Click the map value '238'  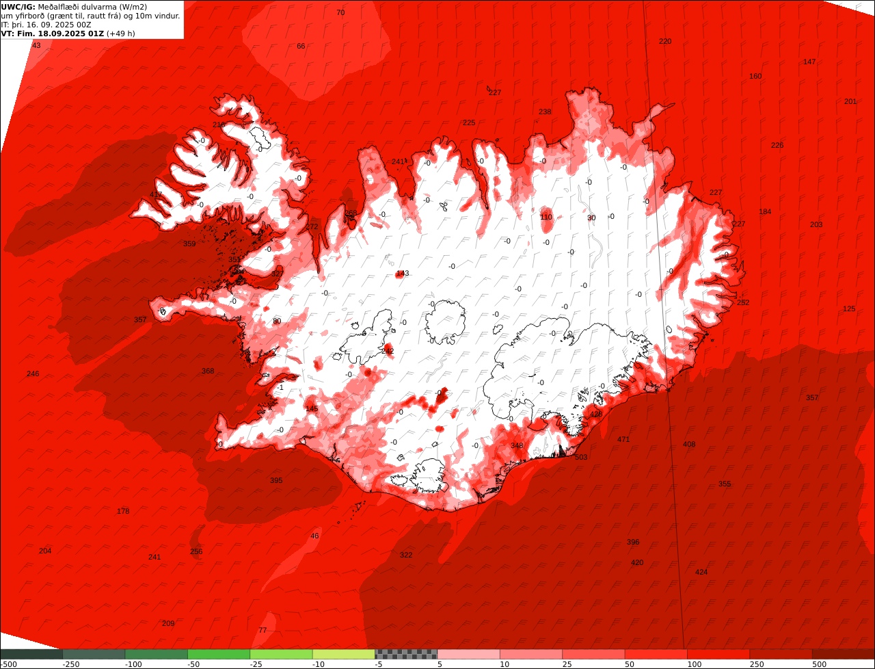[545, 112]
